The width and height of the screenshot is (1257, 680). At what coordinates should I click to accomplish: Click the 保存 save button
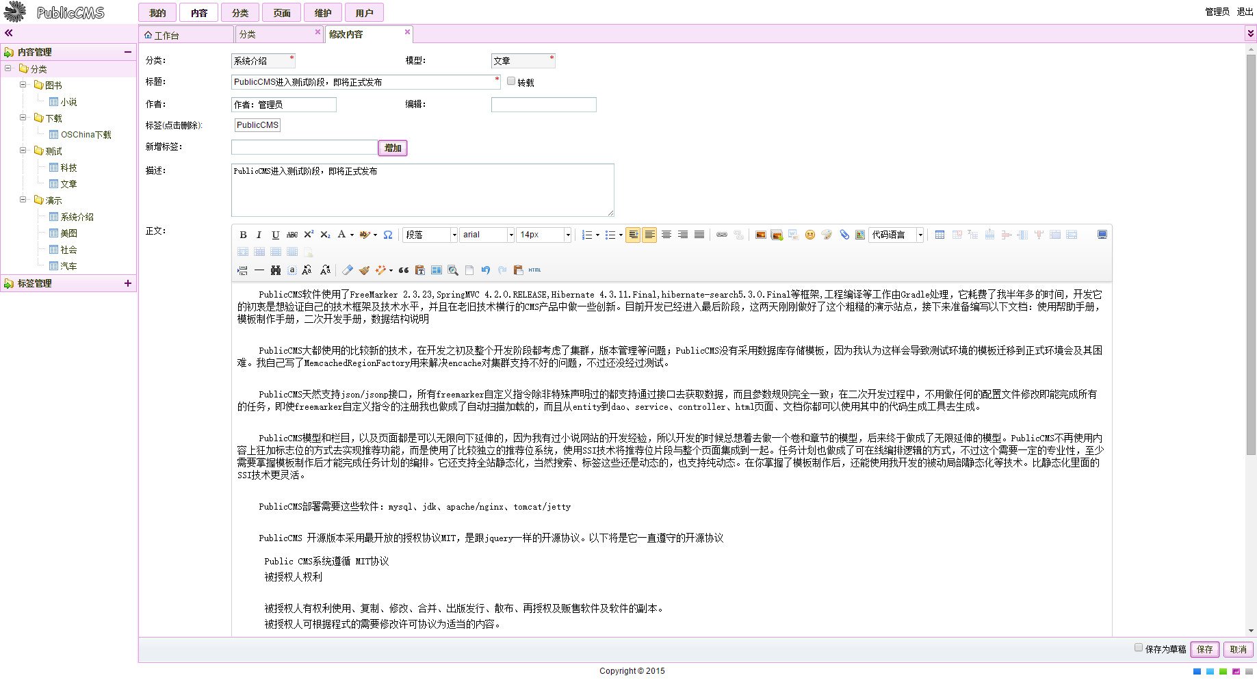point(1204,649)
